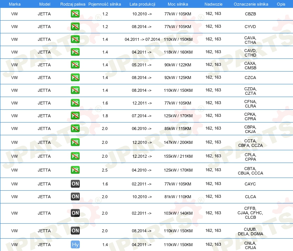The height and width of the screenshot is (251, 293).
Task: Click petrol icon in the CPKA, CPRA row
Action: 75,115
